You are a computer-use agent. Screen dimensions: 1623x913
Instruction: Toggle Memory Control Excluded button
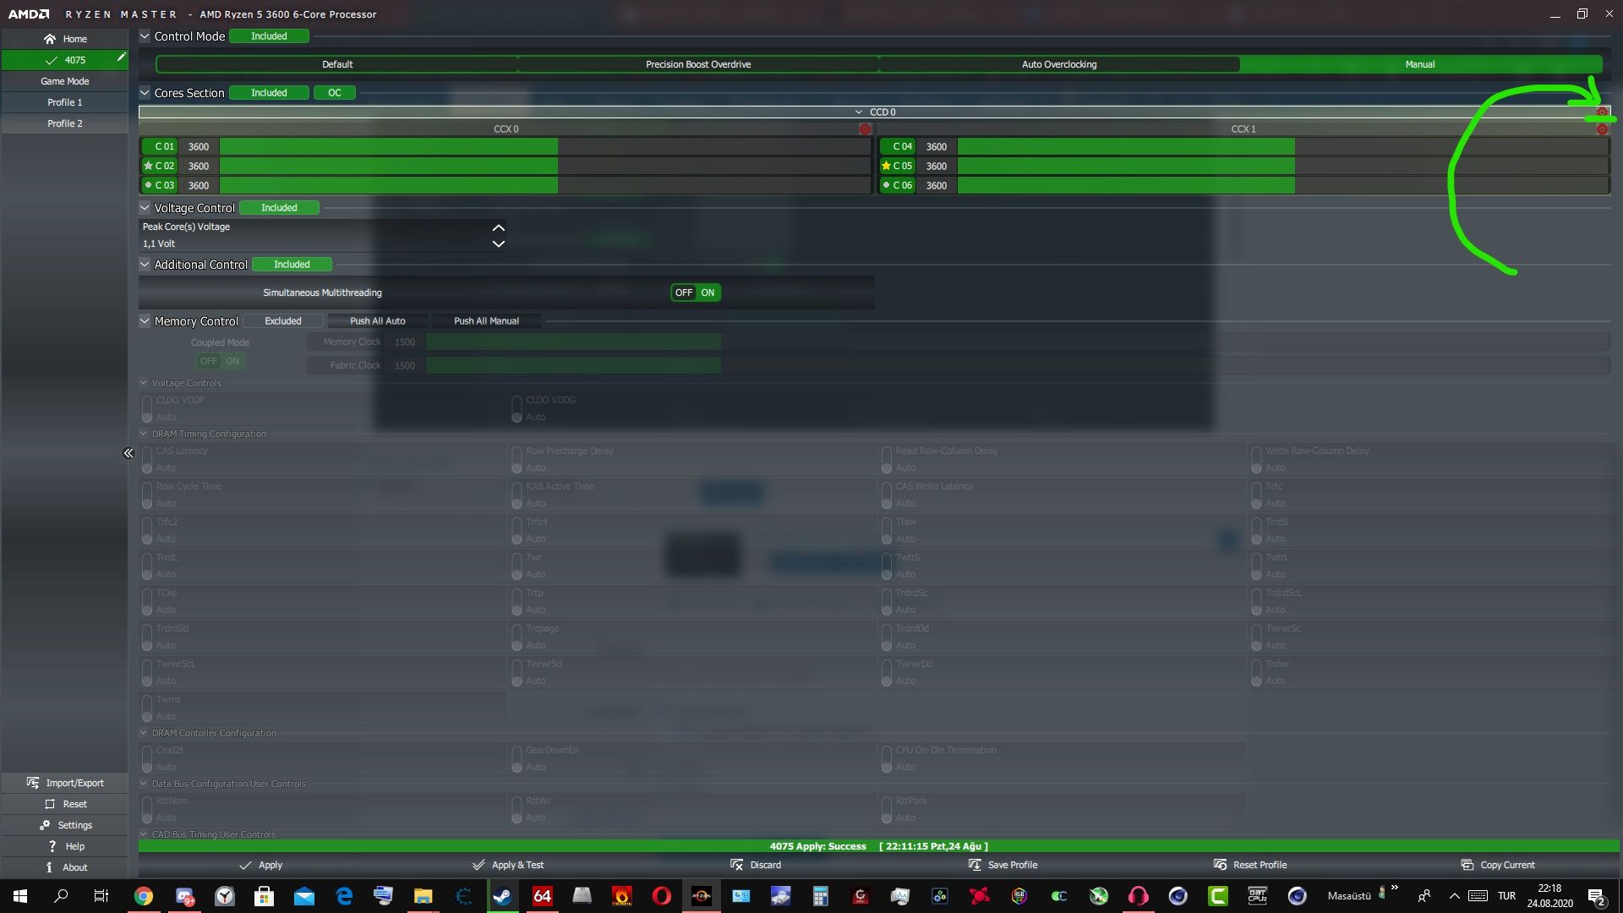pos(282,321)
